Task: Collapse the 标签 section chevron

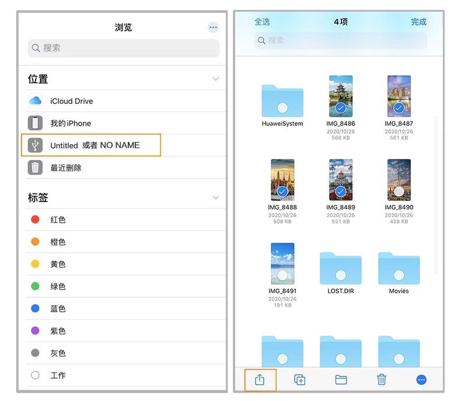Action: [216, 197]
